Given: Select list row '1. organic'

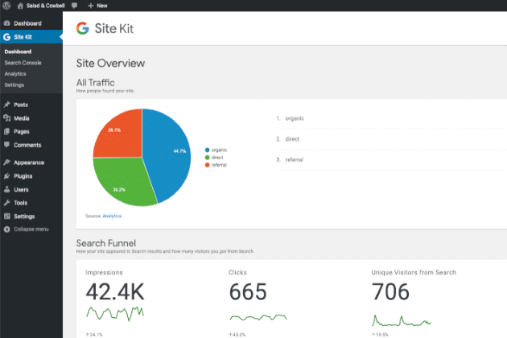Looking at the screenshot, I should 391,118.
